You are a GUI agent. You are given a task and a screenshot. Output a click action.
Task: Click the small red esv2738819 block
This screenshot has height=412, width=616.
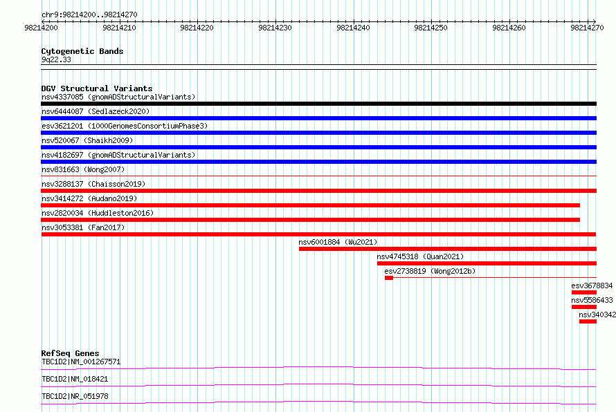389,278
